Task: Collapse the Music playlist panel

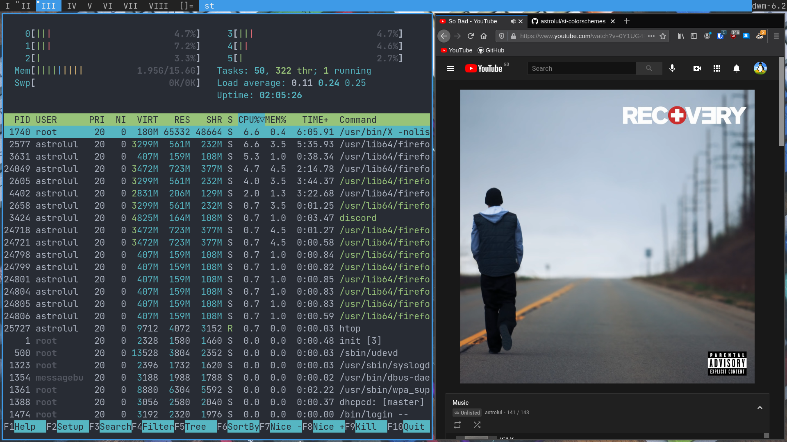Action: coord(760,408)
